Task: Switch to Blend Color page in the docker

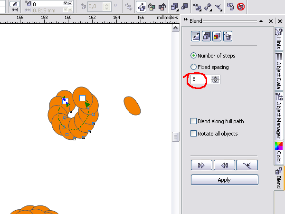Action: [x=217, y=36]
